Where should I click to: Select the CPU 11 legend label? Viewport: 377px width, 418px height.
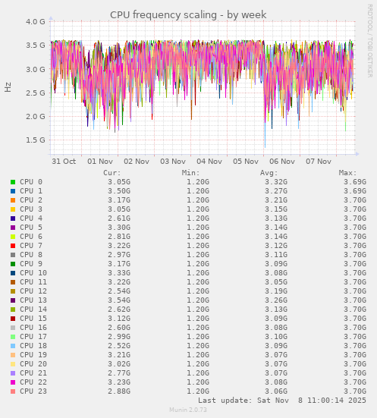pyautogui.click(x=33, y=281)
